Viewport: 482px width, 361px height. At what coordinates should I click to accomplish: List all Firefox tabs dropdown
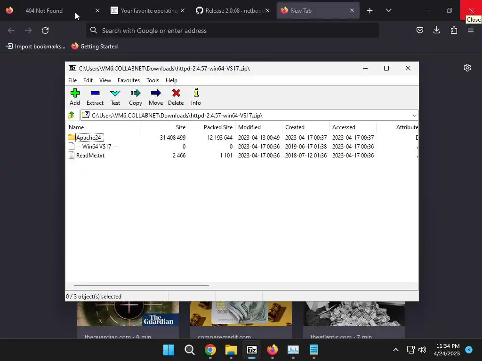click(388, 10)
